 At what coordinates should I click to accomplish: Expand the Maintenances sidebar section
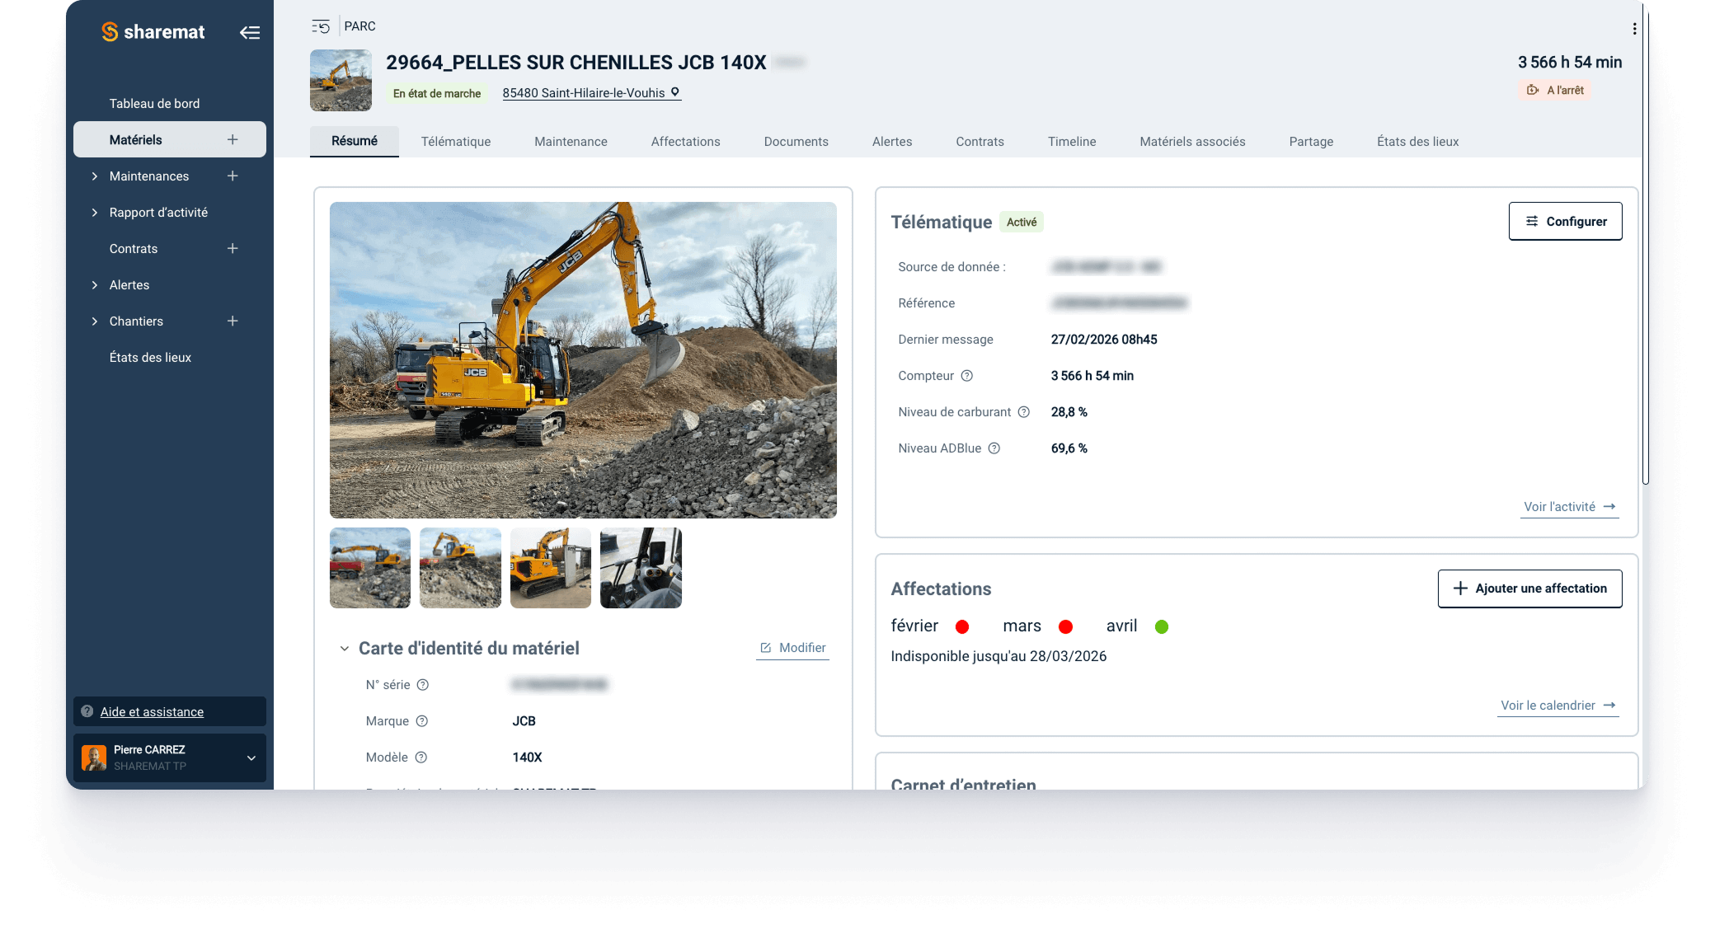coord(95,176)
